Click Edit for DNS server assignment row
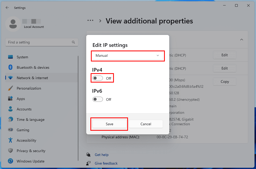The height and width of the screenshot is (169, 256). [224, 68]
